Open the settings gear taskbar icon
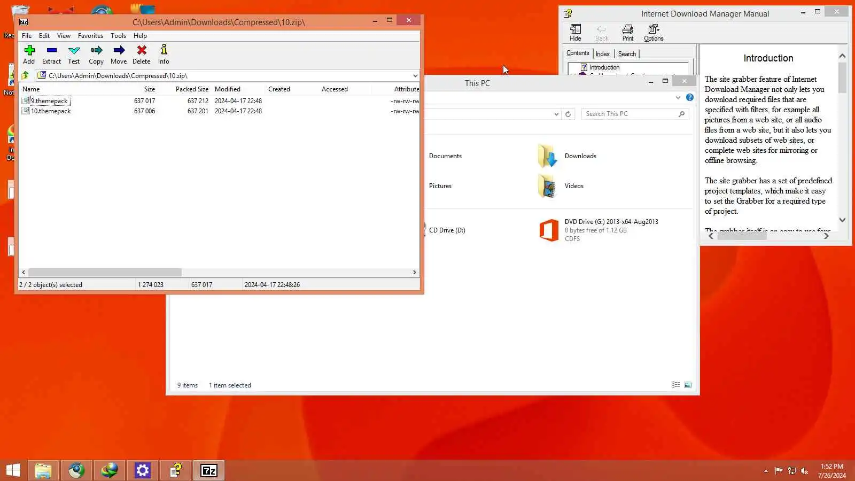Viewport: 855px width, 481px height. click(x=142, y=470)
